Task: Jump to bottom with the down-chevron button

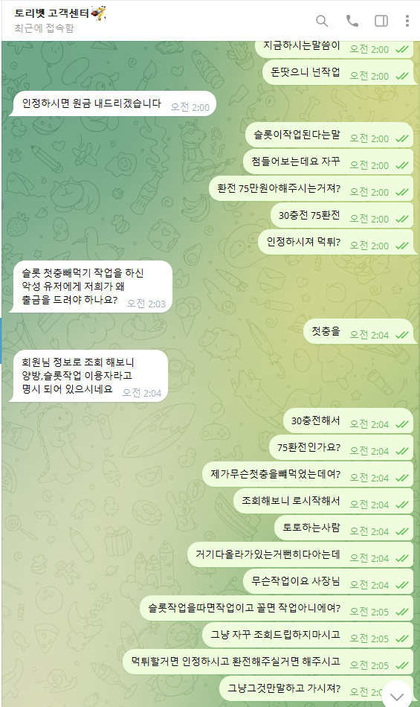Action: [x=397, y=696]
